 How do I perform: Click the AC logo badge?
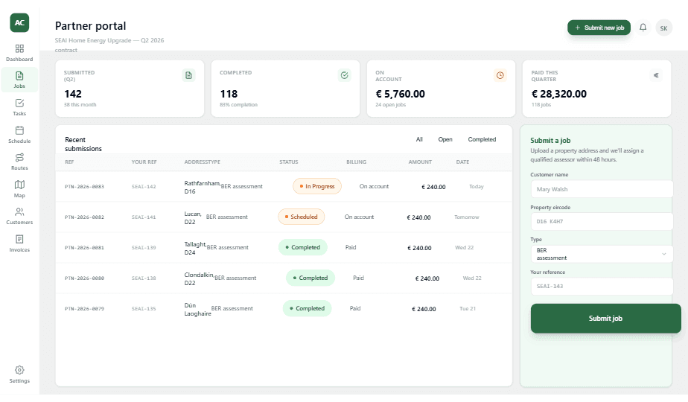pos(19,23)
